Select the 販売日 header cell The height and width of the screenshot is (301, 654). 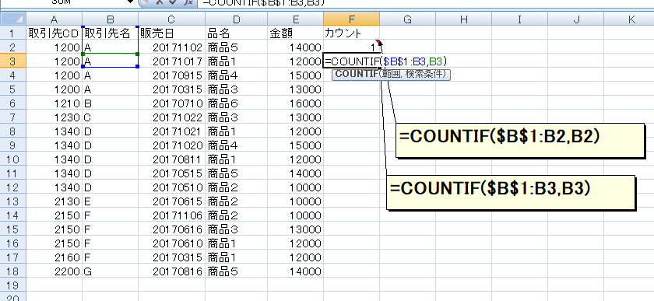click(171, 33)
